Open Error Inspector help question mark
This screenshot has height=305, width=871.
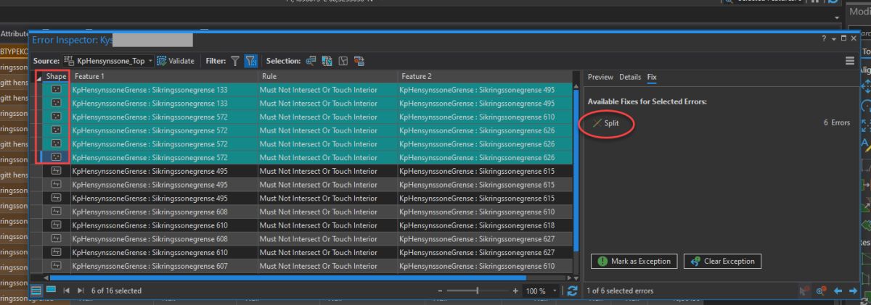click(x=824, y=38)
